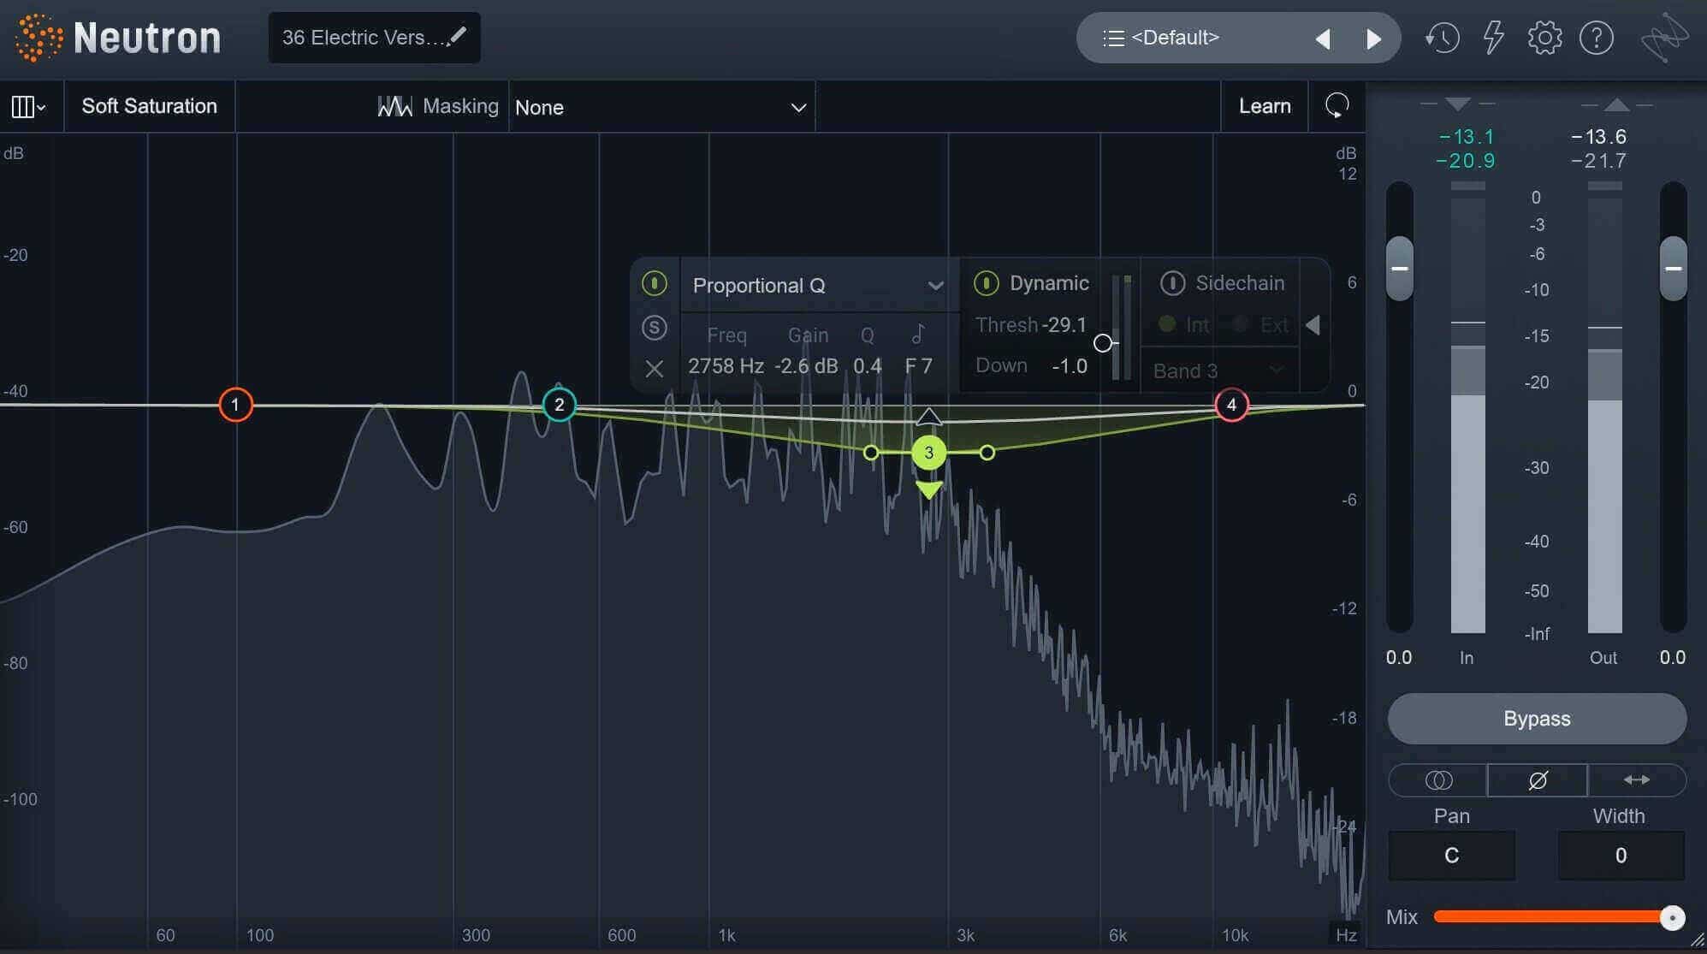This screenshot has width=1707, height=954.
Task: Toggle Soft Saturation
Action: [150, 106]
